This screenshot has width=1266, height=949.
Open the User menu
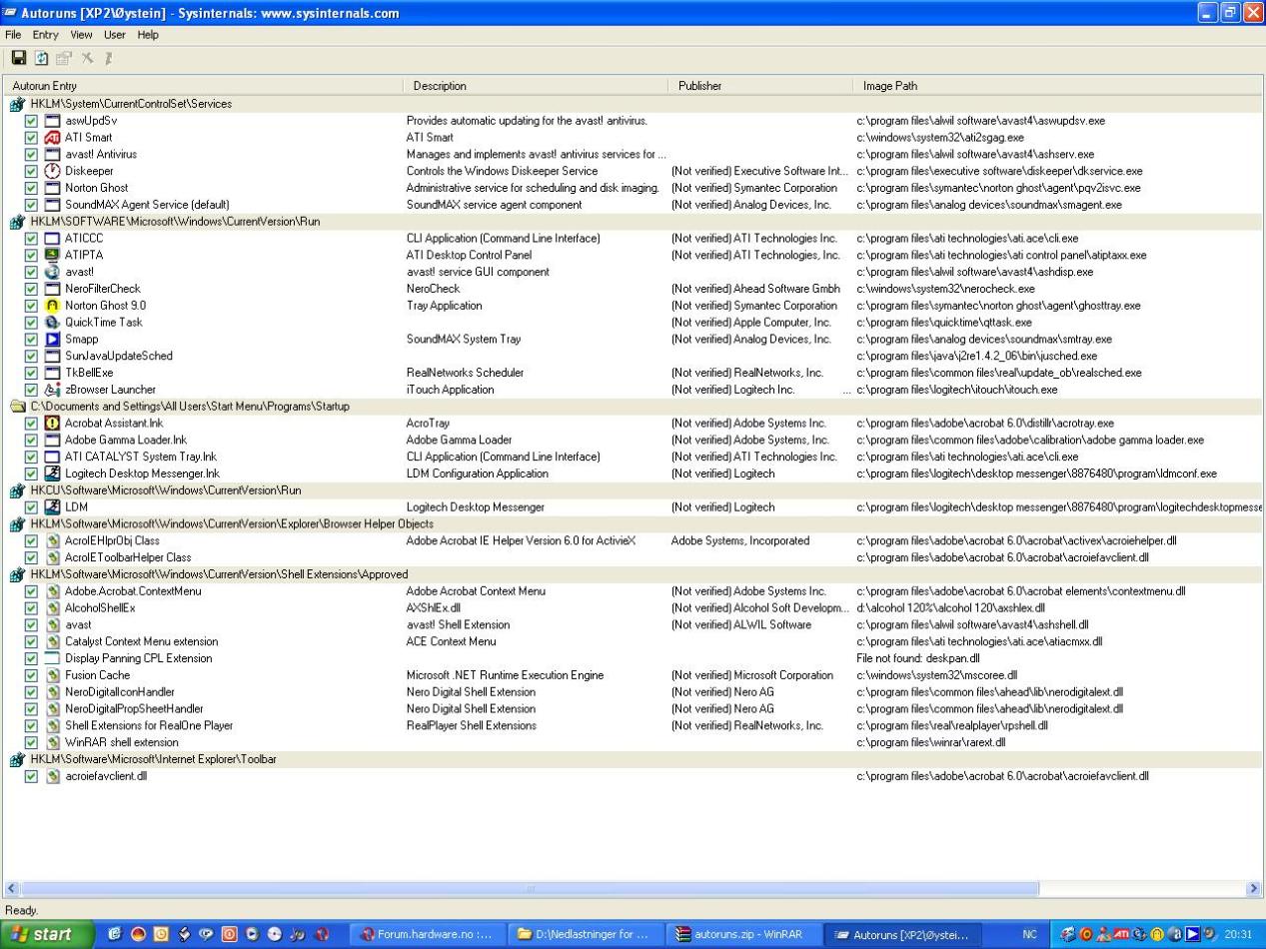(115, 34)
